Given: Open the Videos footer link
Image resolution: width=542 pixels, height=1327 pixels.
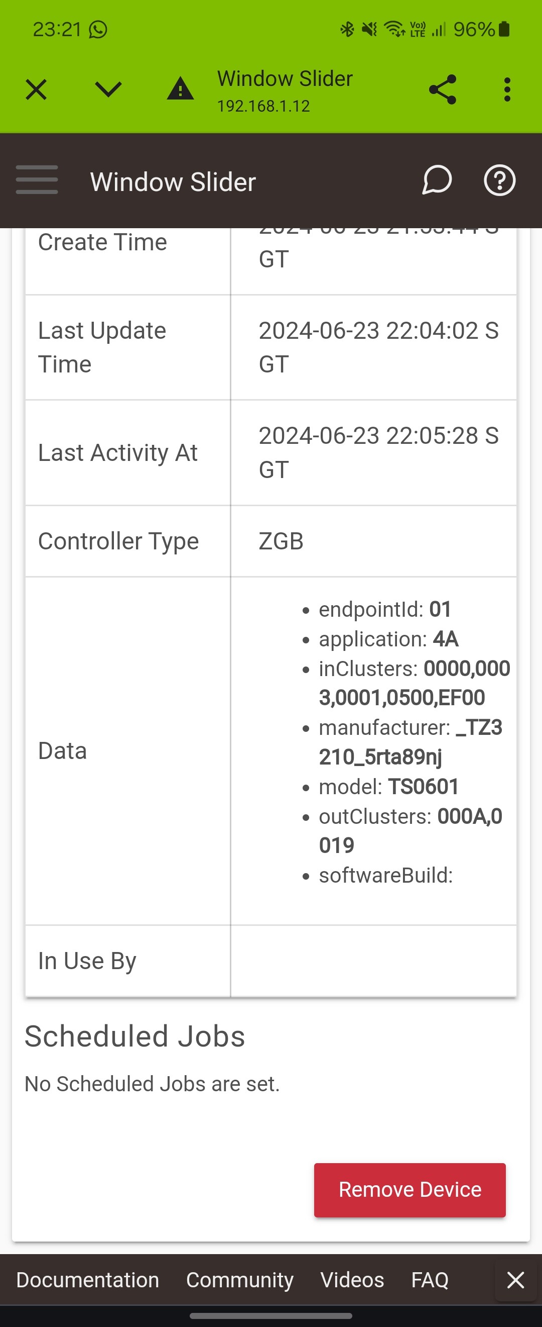Looking at the screenshot, I should (352, 1280).
